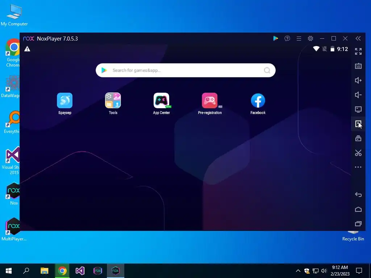Open the taskbar clock and date
The width and height of the screenshot is (371, 278).
pos(340,271)
